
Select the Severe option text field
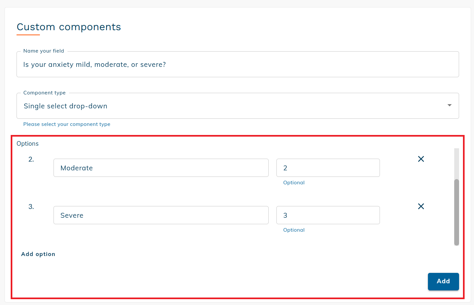point(161,215)
